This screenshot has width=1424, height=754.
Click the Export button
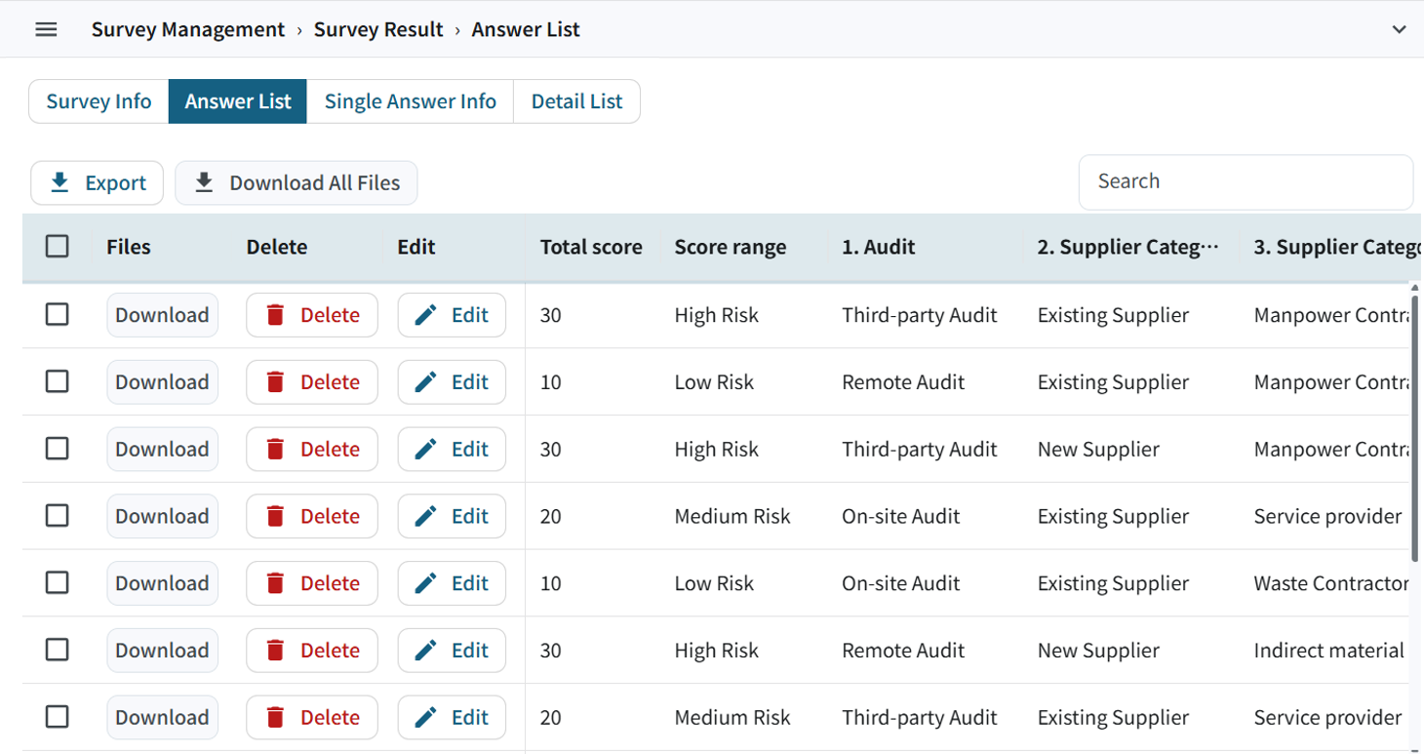[97, 182]
